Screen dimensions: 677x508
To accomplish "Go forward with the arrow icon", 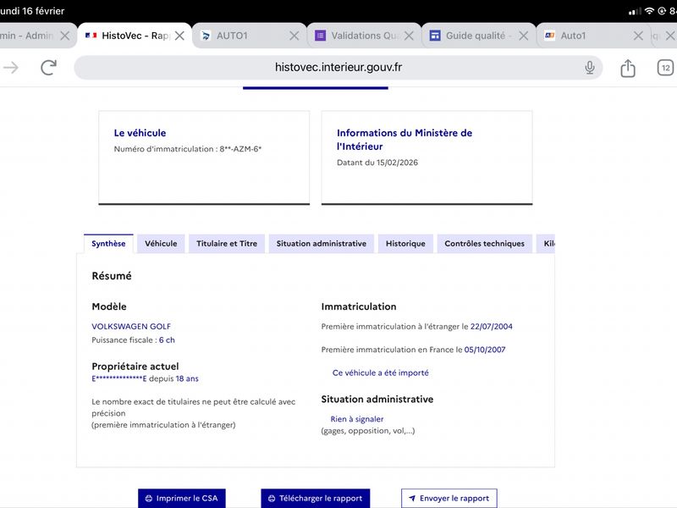I will (11, 68).
